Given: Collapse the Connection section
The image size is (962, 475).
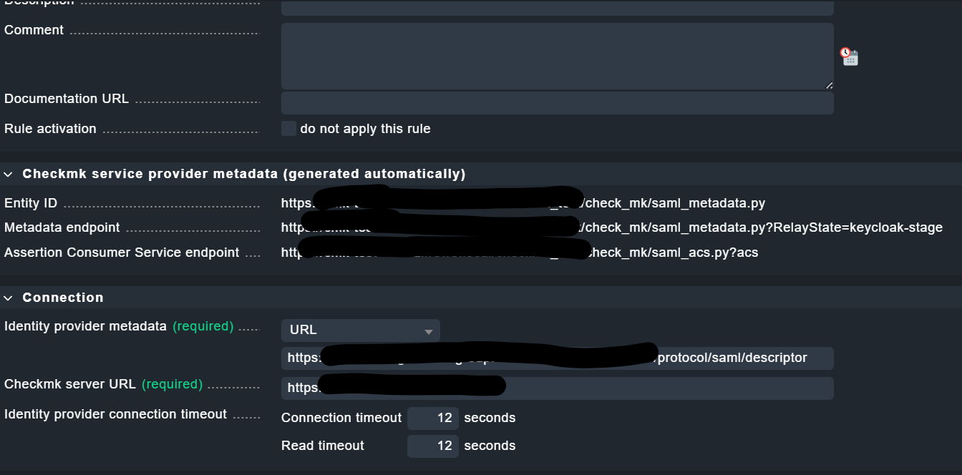Looking at the screenshot, I should (9, 298).
